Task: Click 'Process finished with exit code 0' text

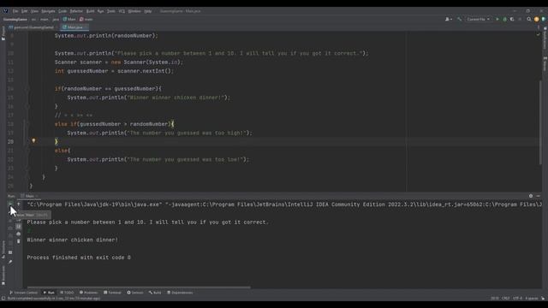Action: click(x=79, y=258)
